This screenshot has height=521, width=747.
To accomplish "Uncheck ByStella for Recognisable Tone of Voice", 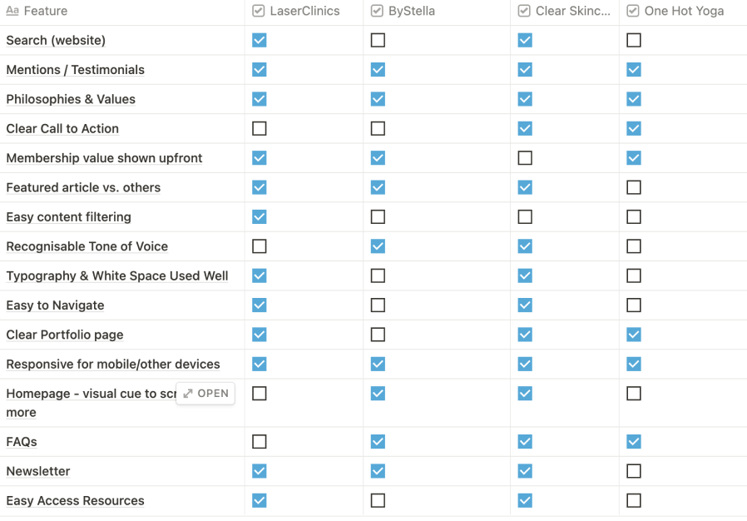I will click(x=378, y=246).
